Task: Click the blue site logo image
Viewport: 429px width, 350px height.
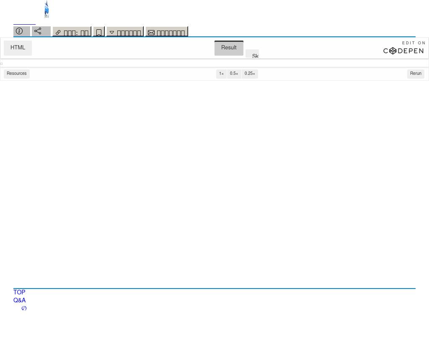Action: [47, 10]
